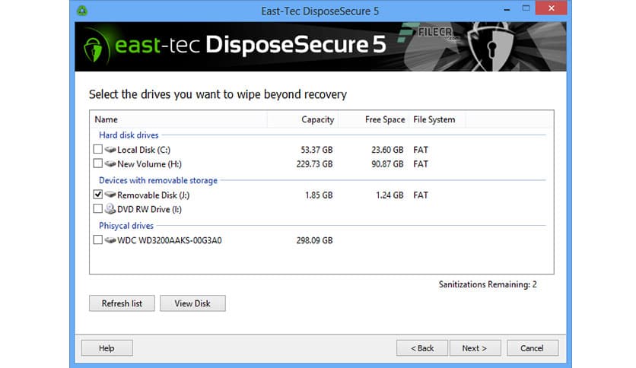Cancel the wizard

click(533, 348)
